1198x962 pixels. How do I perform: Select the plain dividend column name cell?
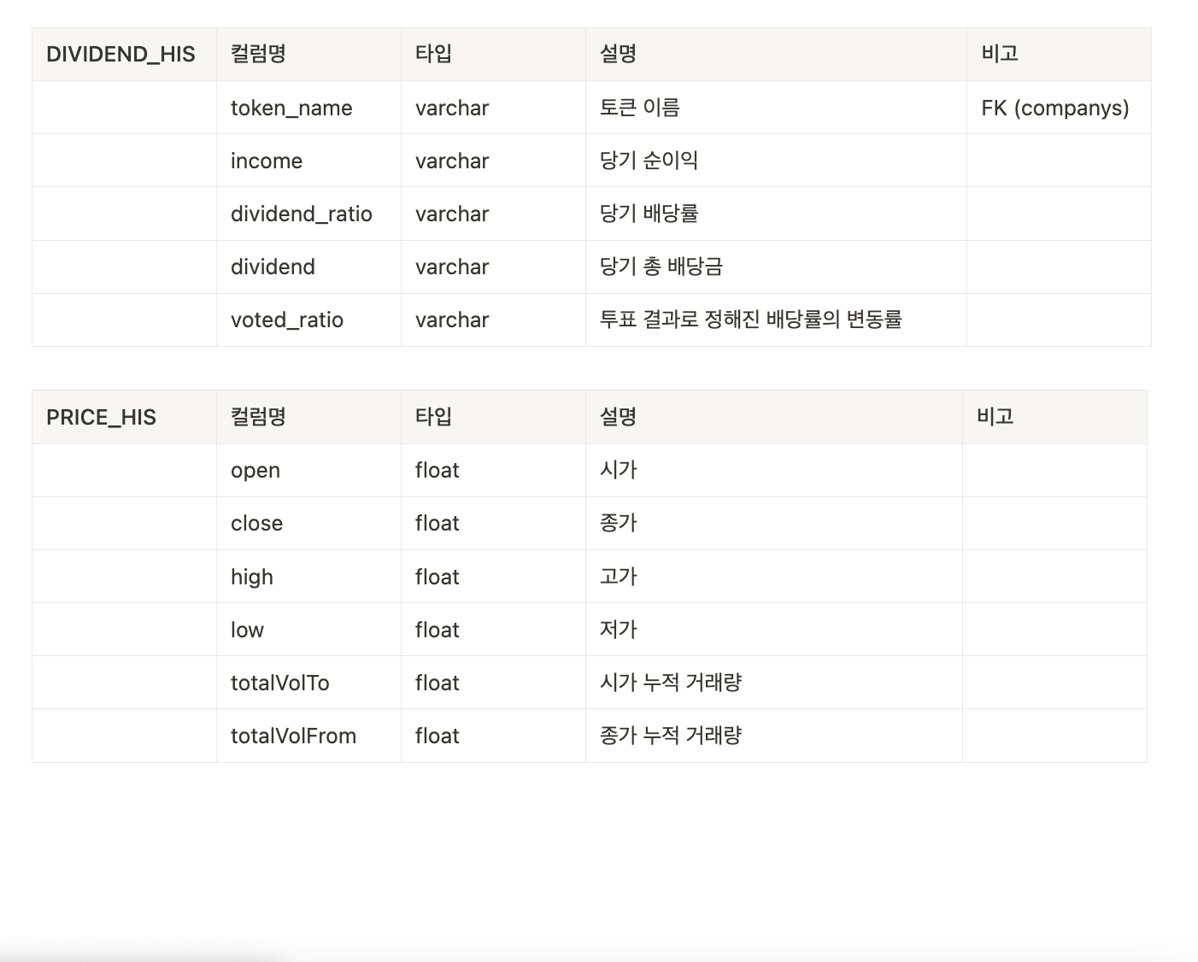tap(308, 267)
